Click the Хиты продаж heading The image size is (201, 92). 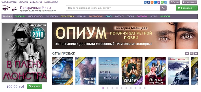coord(63,53)
